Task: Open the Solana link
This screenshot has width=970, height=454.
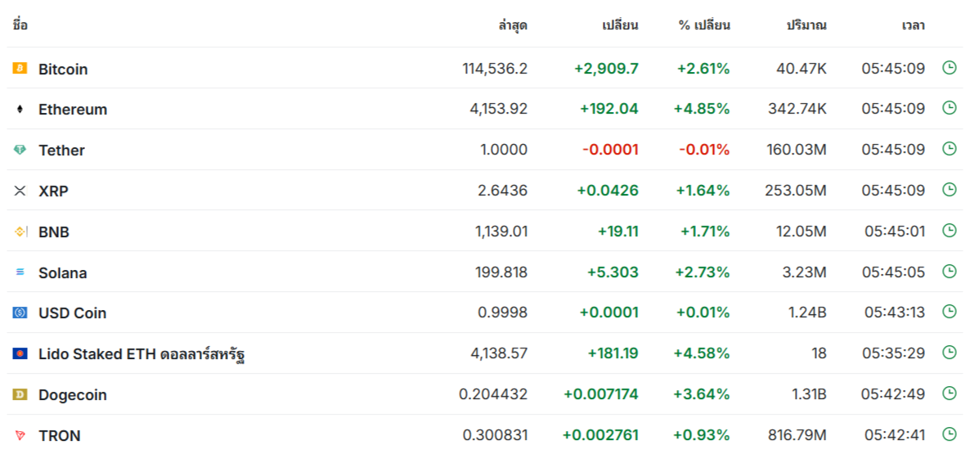Action: 62,272
